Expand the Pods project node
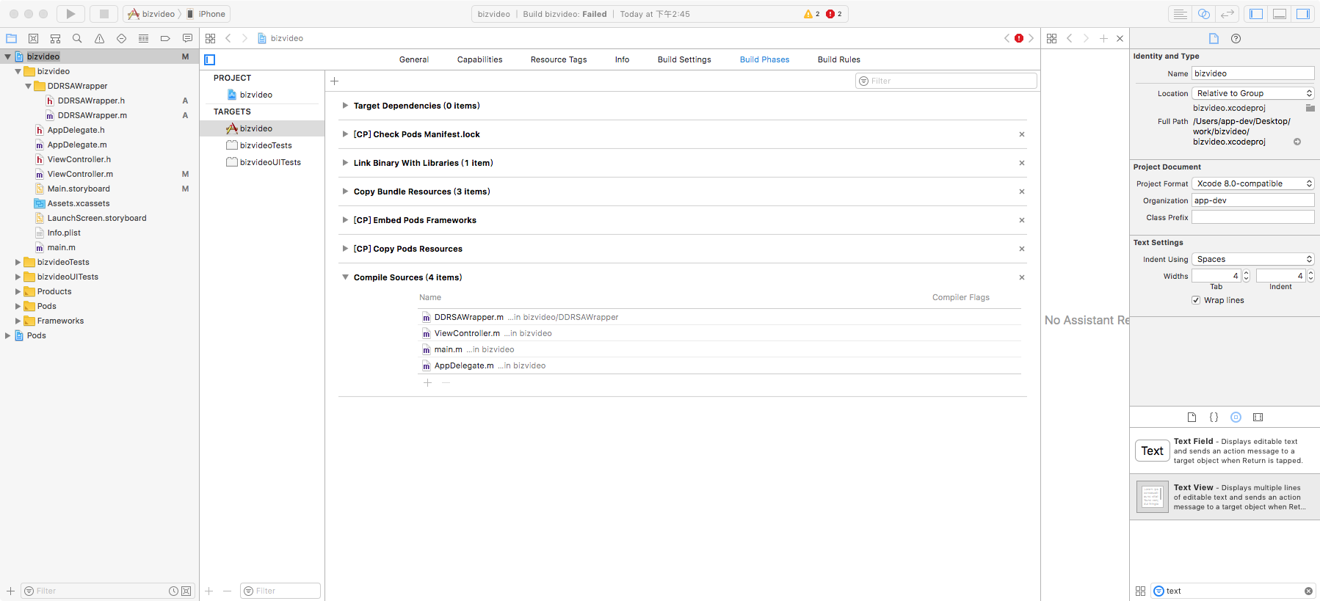This screenshot has height=601, width=1320. click(x=7, y=335)
